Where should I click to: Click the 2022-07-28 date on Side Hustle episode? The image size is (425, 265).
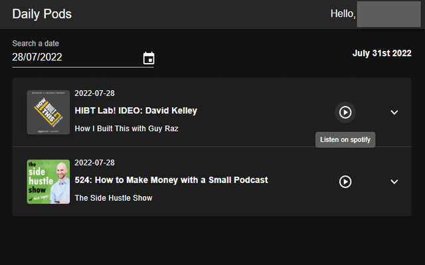94,163
